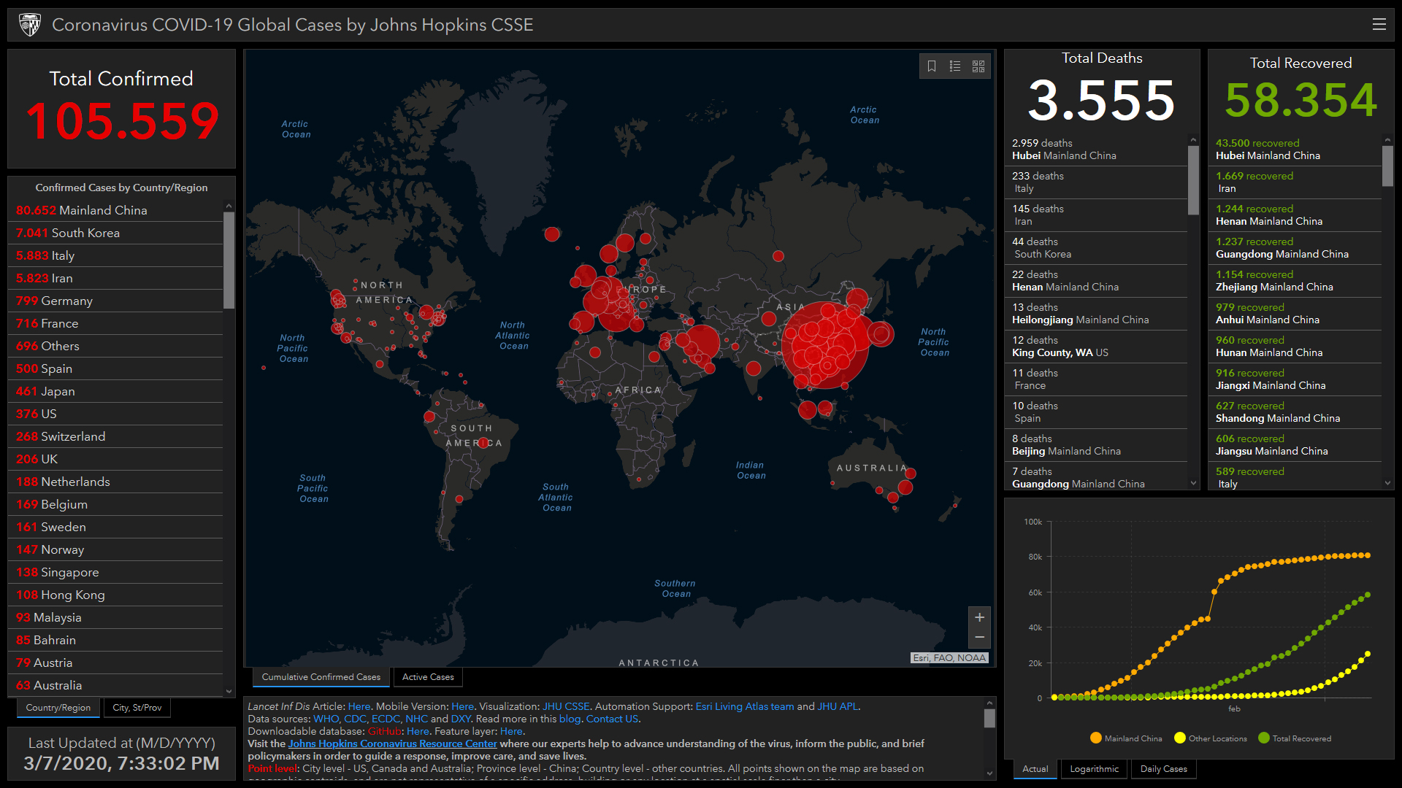The image size is (1402, 788).
Task: Show the map legend list icon
Action: coord(955,66)
